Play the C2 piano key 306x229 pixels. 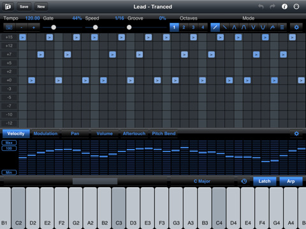point(18,208)
